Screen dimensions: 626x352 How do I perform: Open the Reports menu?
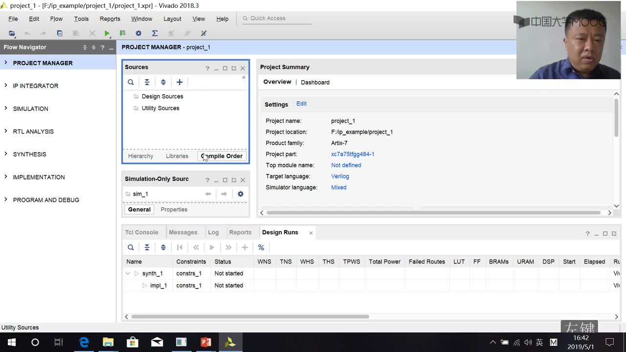point(110,19)
